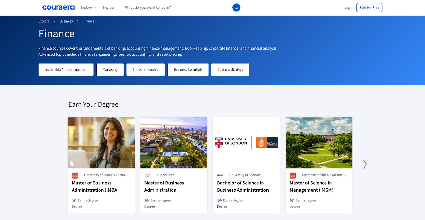Open Master of Business Administration (iMBA) title

[x=95, y=186]
